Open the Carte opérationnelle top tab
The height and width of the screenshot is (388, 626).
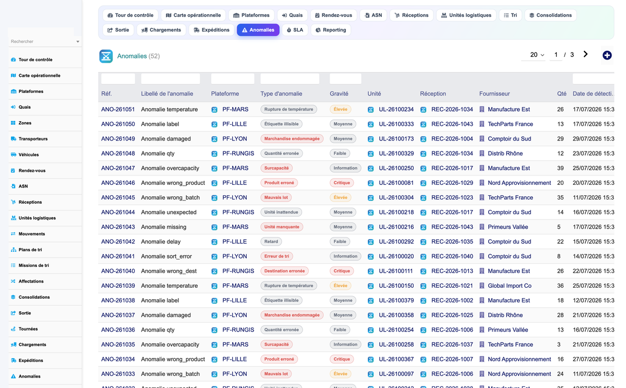(x=193, y=15)
